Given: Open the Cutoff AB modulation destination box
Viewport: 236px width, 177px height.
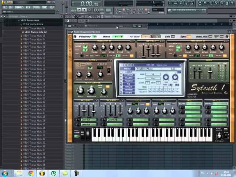Looking at the screenshot, I should [x=115, y=120].
